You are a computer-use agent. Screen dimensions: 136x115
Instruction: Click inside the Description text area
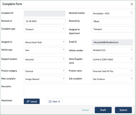(78, 91)
